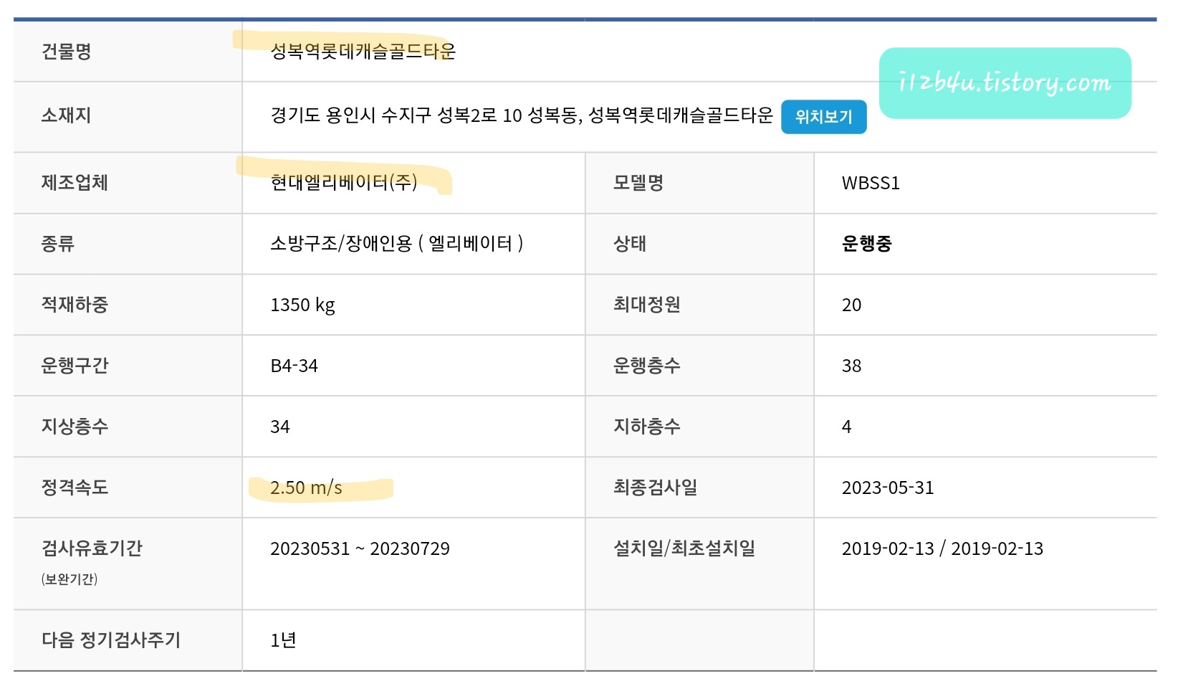Select the address 경기도 용인시 수지구 성복2로 10
This screenshot has height=694, width=1178.
[x=396, y=115]
